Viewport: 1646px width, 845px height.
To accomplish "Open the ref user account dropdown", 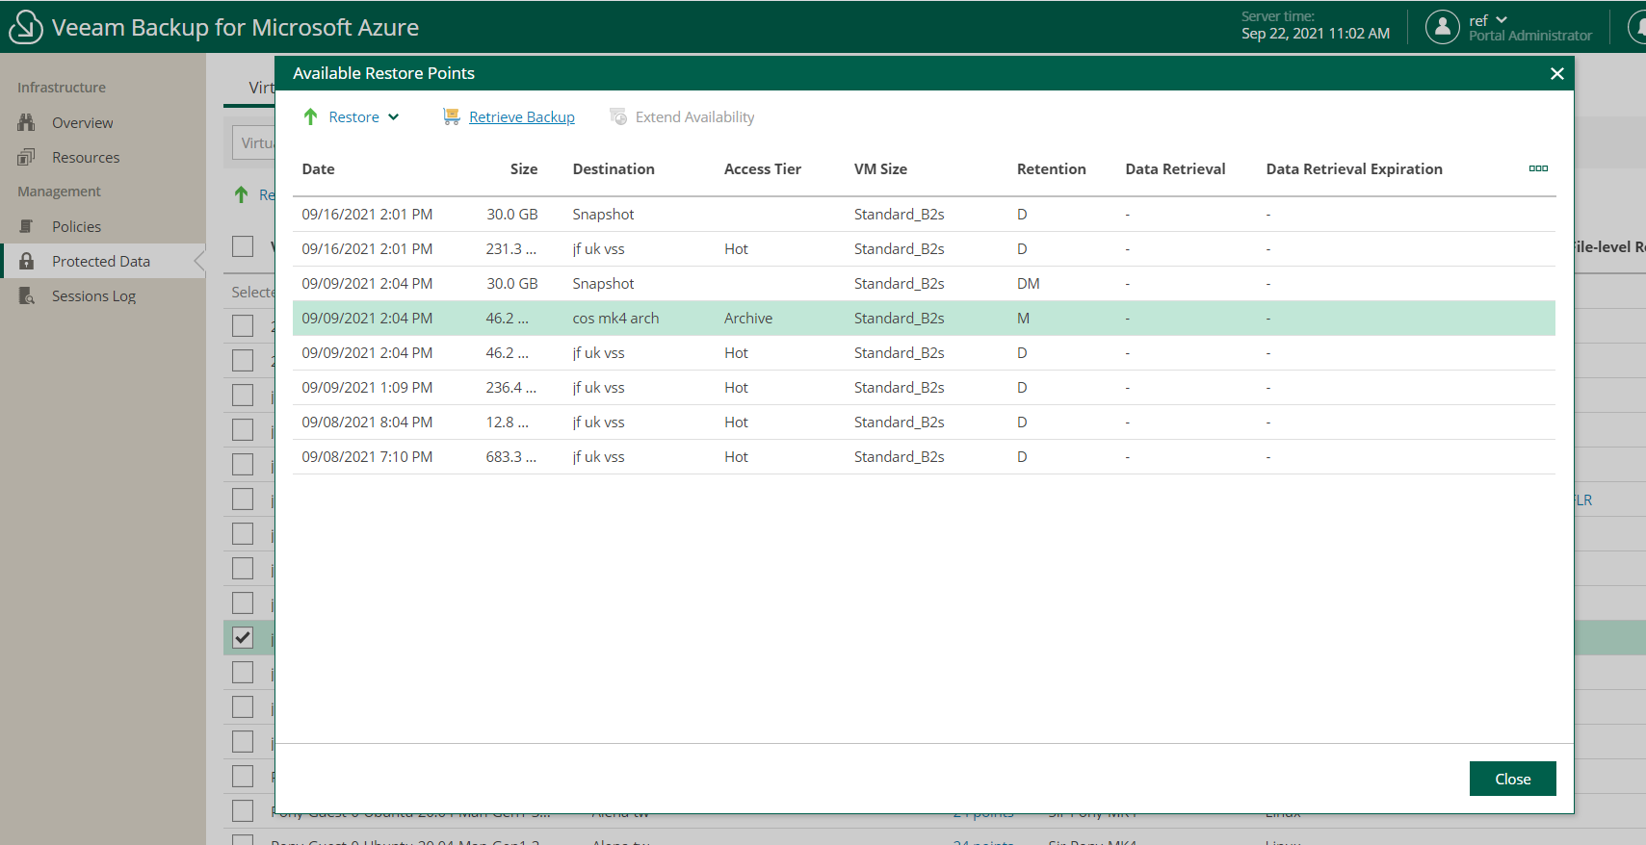I will 1488,20.
